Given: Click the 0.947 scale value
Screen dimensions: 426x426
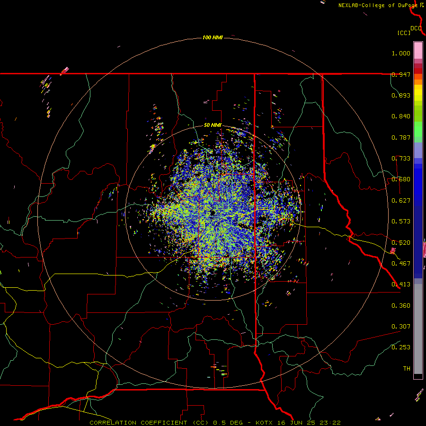Looking at the screenshot, I should [x=401, y=74].
